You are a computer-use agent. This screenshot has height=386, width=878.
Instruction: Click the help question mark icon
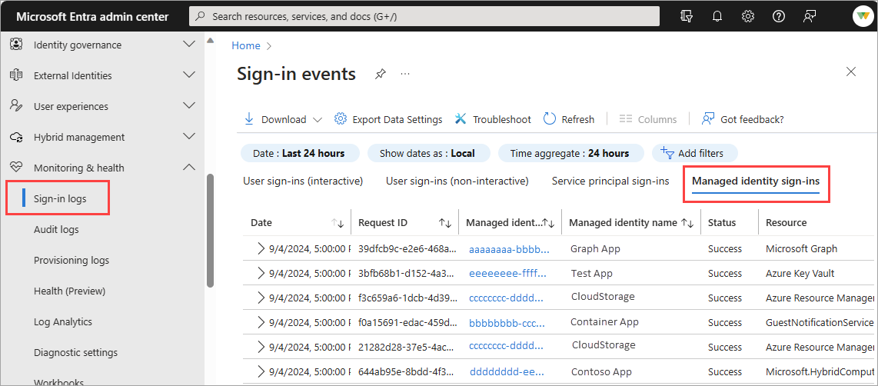778,16
